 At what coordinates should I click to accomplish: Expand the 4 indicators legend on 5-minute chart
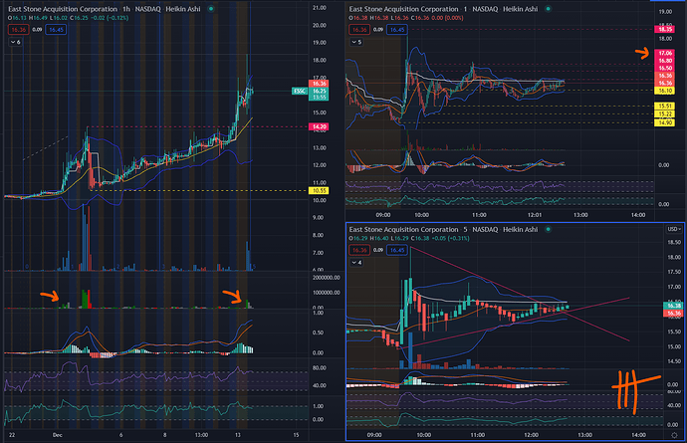coord(356,263)
